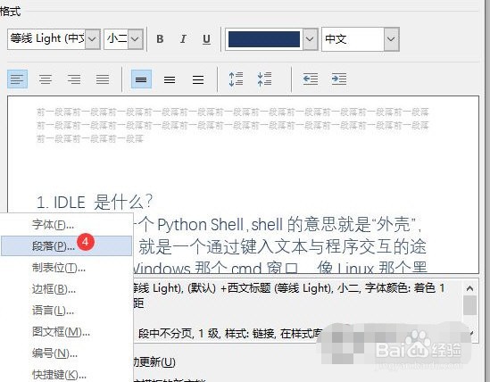Expand the font color dropdown arrow
490x382 pixels.
click(310, 39)
